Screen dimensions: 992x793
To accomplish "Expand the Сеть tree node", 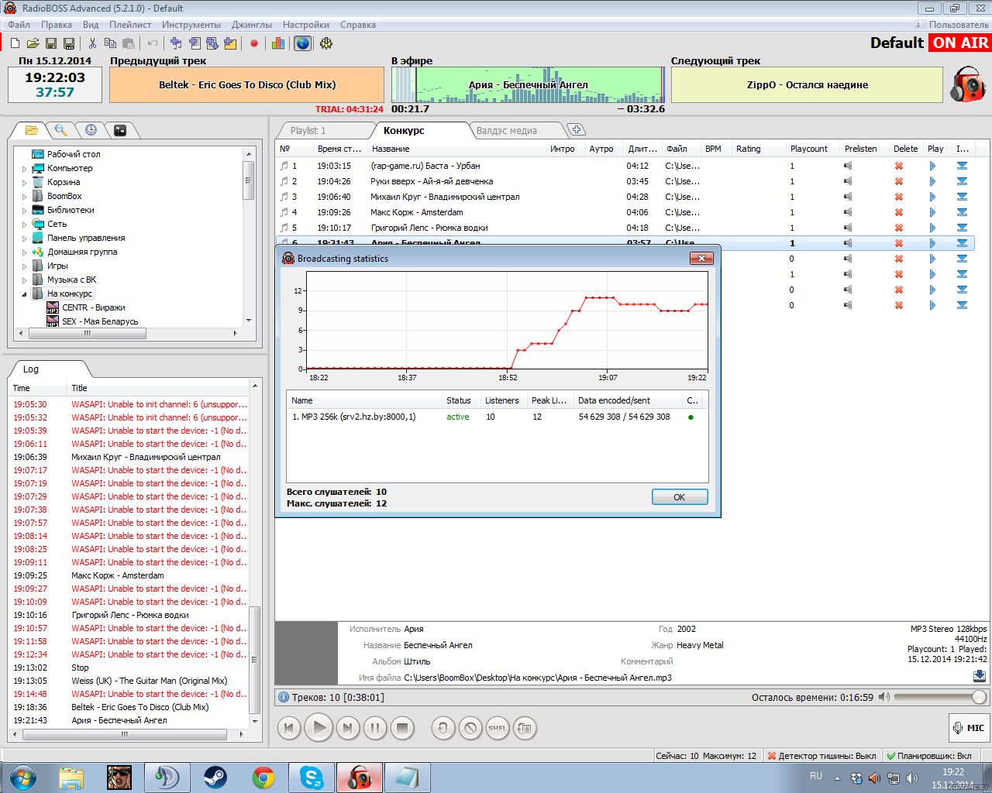I will click(24, 225).
